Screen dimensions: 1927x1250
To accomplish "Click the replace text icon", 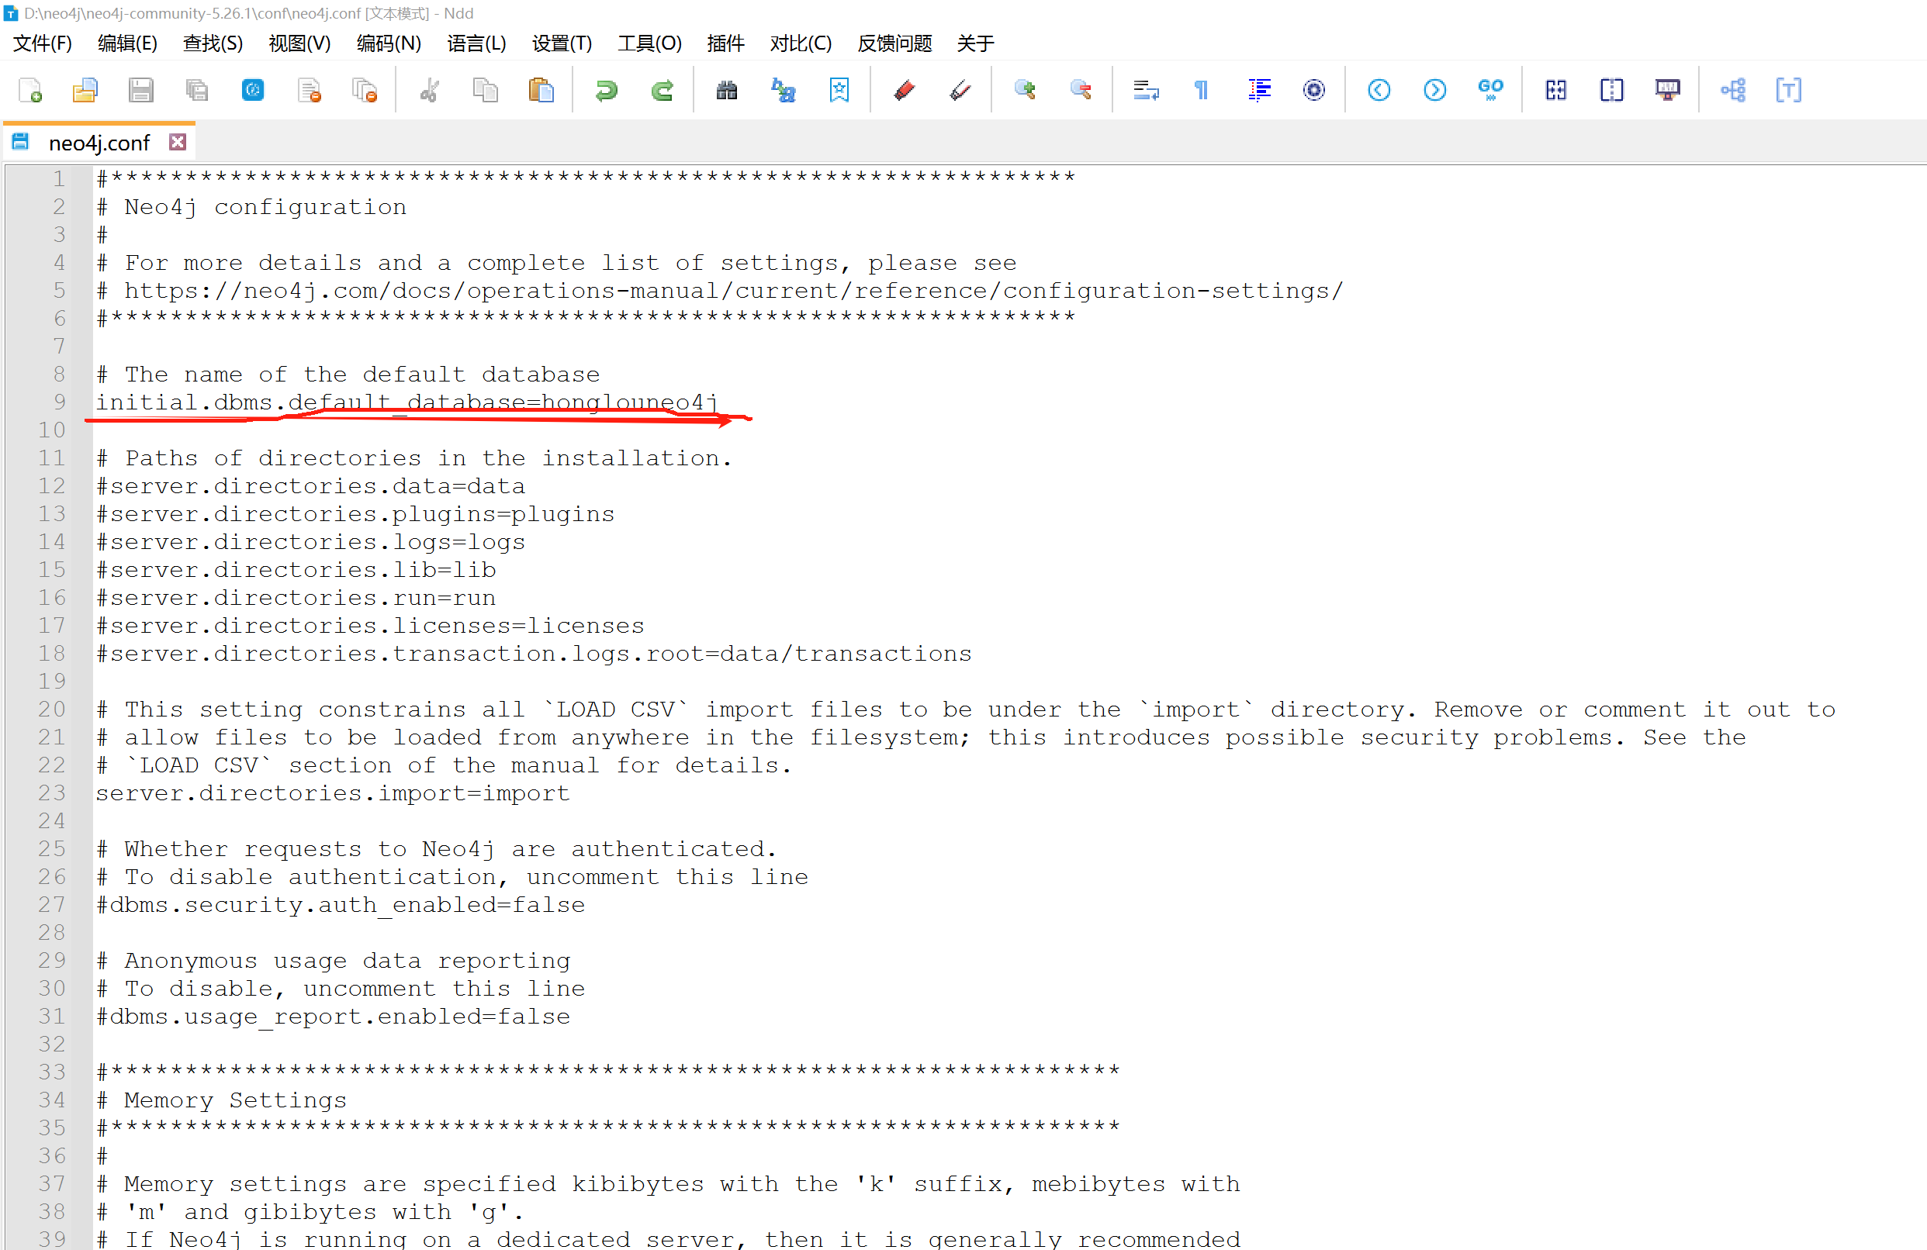I will tap(782, 90).
